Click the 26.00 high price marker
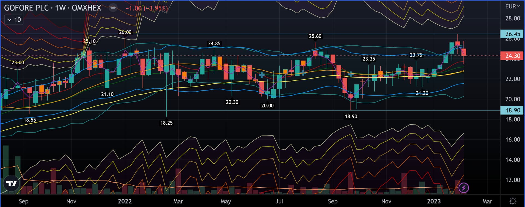 [125, 32]
